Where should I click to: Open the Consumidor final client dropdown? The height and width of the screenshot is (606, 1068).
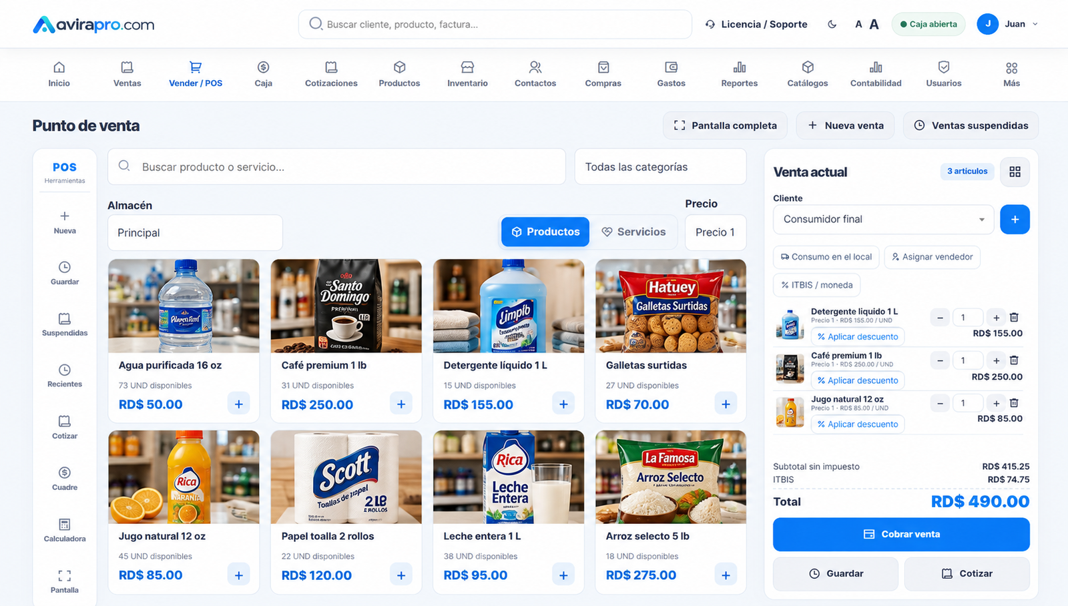coord(883,219)
